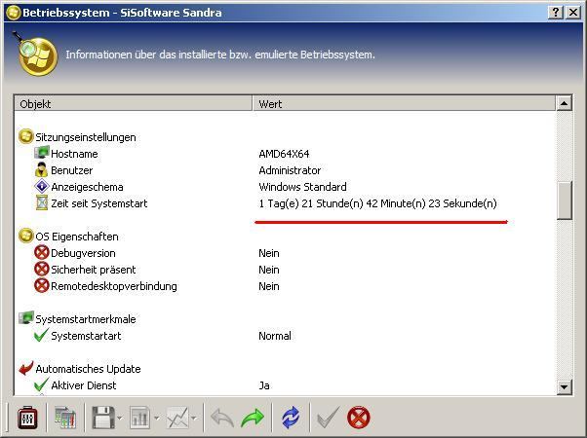Select the Sicherheit präsent row
The width and height of the screenshot is (587, 438).
(x=285, y=270)
